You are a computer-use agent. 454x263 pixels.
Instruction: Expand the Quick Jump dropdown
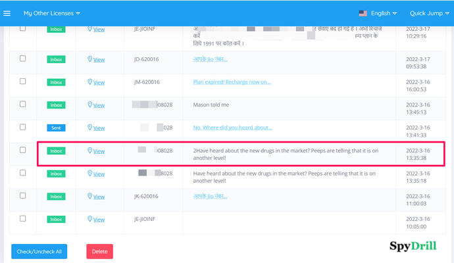(429, 13)
